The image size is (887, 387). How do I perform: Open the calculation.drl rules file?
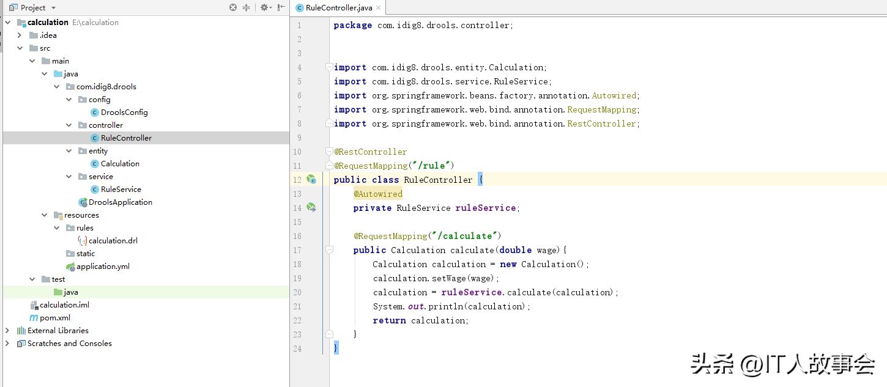tap(113, 241)
